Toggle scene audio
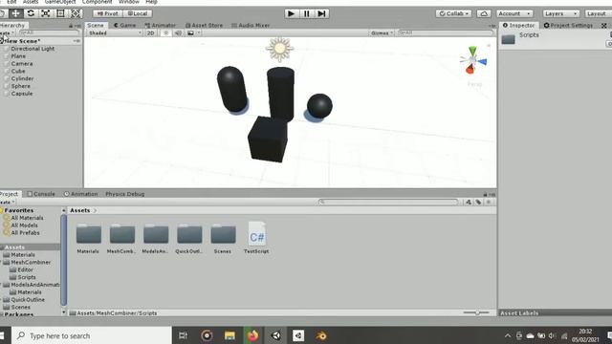The image size is (612, 344). (178, 32)
